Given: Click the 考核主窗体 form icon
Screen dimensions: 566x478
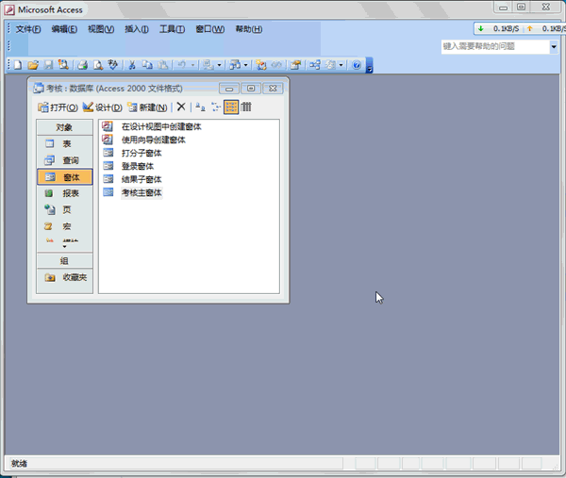Looking at the screenshot, I should [x=108, y=192].
